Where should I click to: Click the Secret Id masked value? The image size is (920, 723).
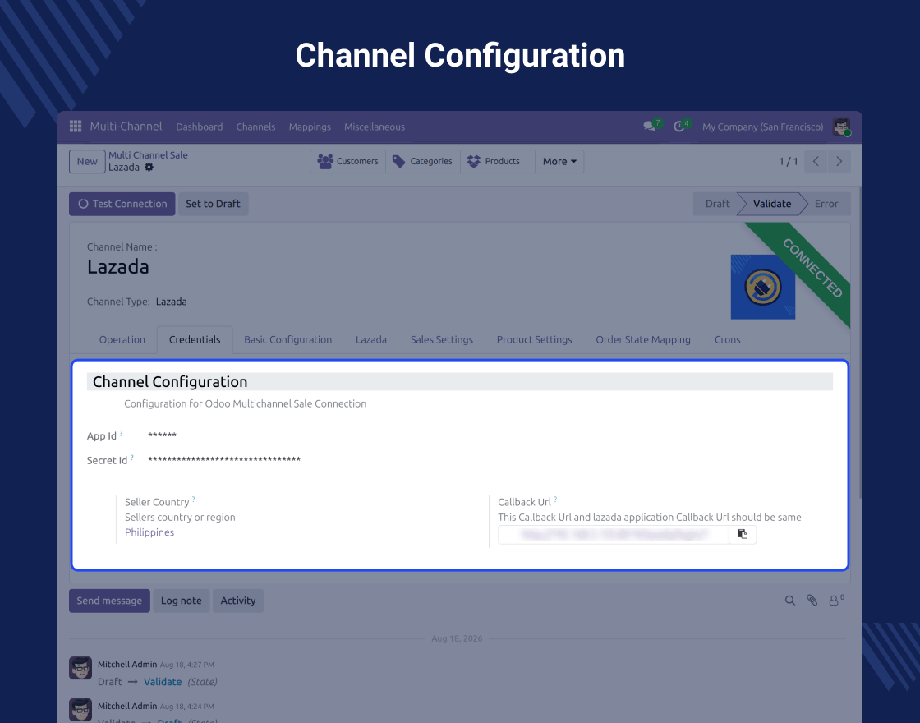click(224, 459)
